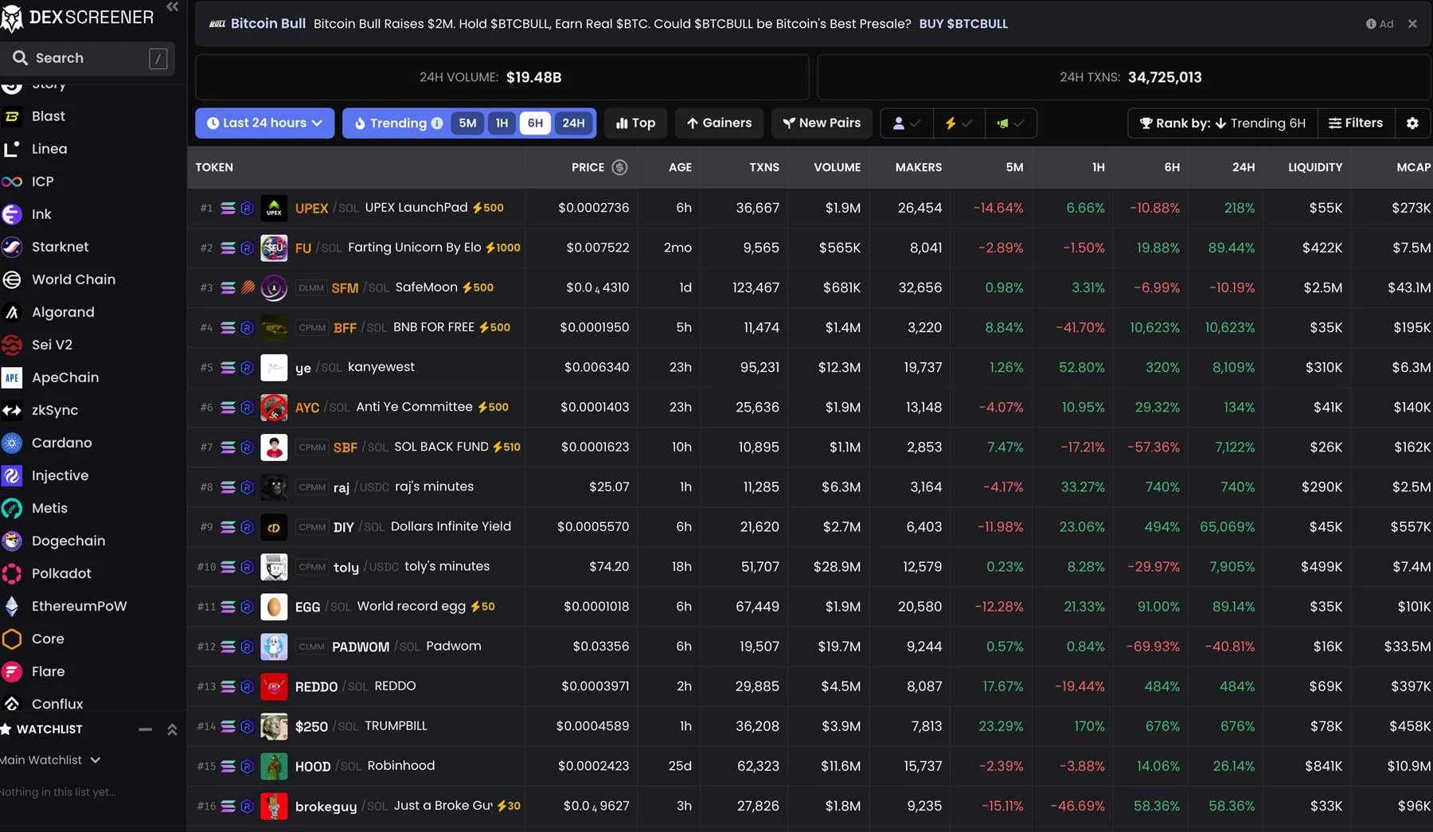Click the Starknet chain icon

[x=12, y=247]
